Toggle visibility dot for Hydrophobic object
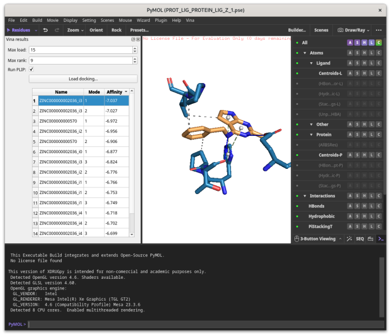391x336 pixels. pyautogui.click(x=297, y=217)
